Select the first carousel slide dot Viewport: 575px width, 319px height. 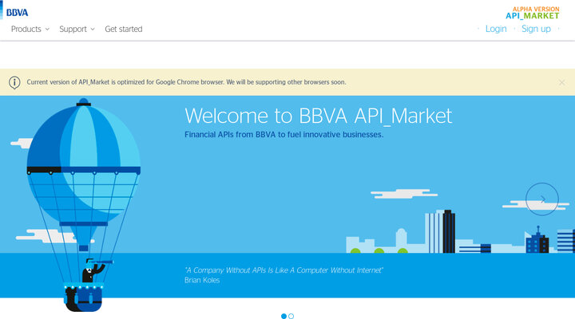click(284, 316)
